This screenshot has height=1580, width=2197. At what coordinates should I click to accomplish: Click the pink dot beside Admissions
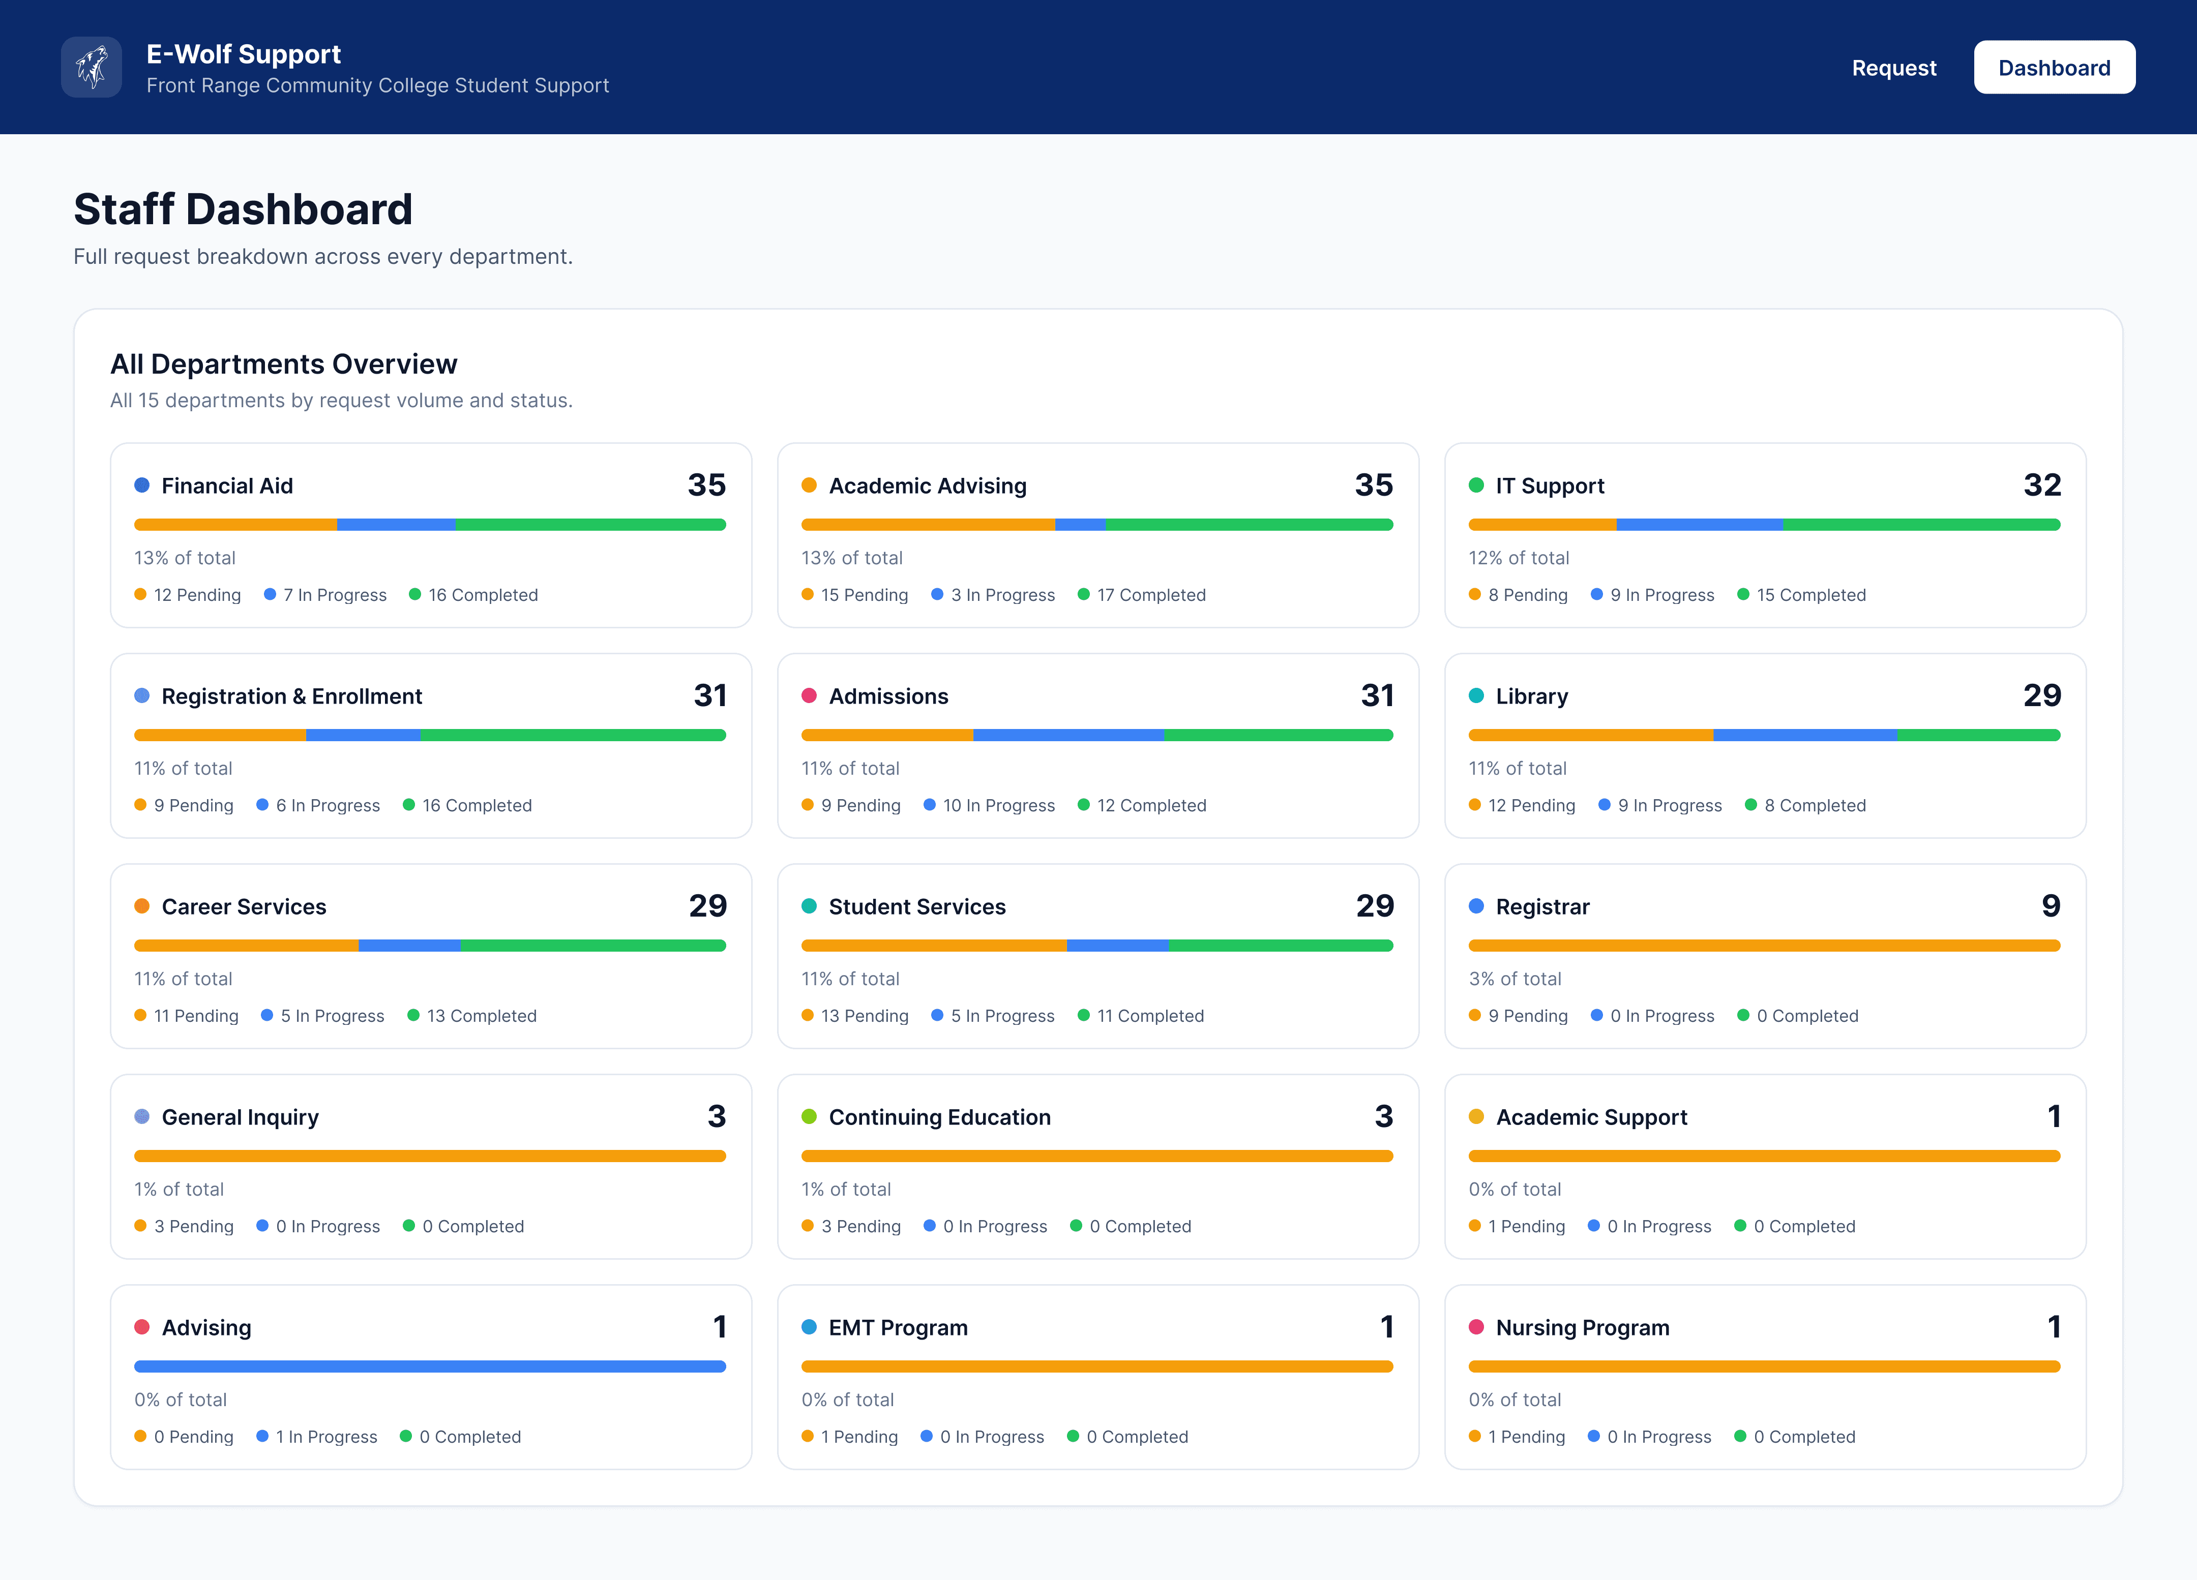[809, 695]
